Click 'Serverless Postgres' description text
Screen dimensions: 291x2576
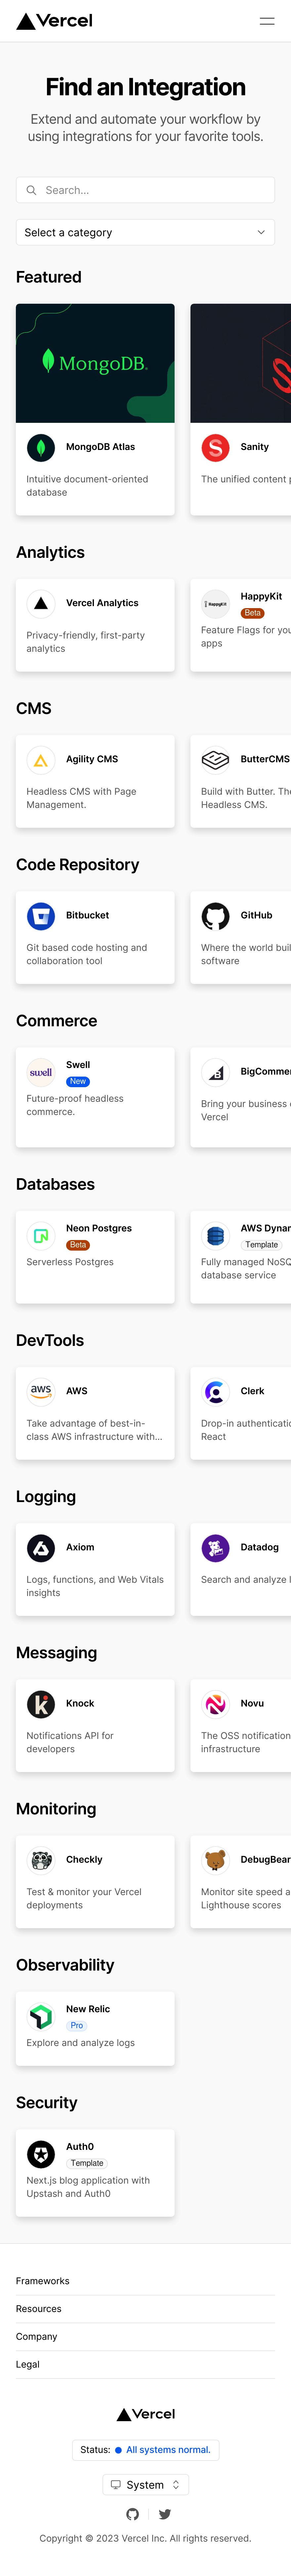click(x=70, y=1262)
